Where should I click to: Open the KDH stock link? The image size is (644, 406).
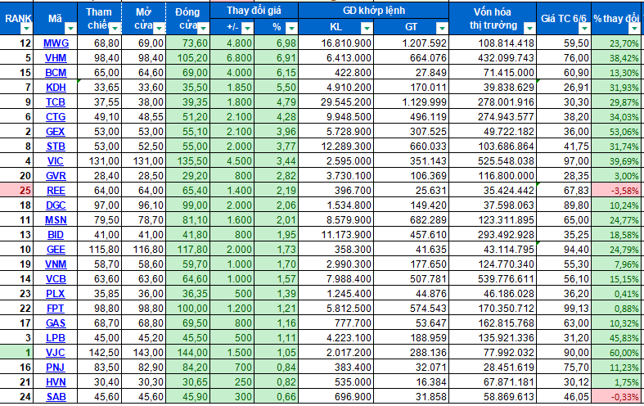pos(56,88)
